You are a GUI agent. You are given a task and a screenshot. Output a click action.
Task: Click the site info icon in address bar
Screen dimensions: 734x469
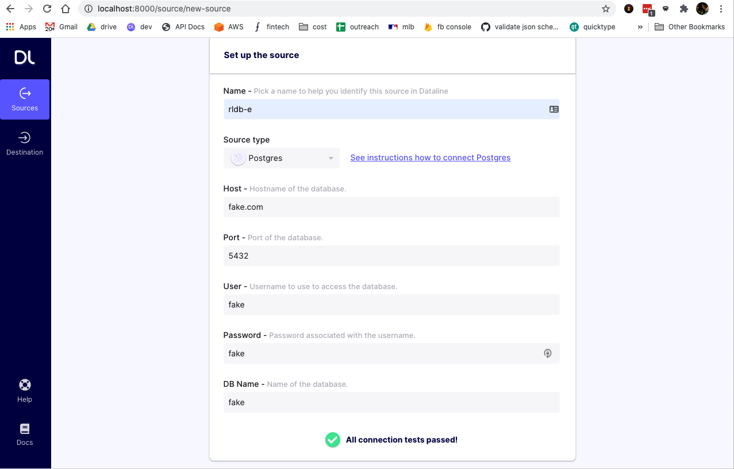pos(88,9)
